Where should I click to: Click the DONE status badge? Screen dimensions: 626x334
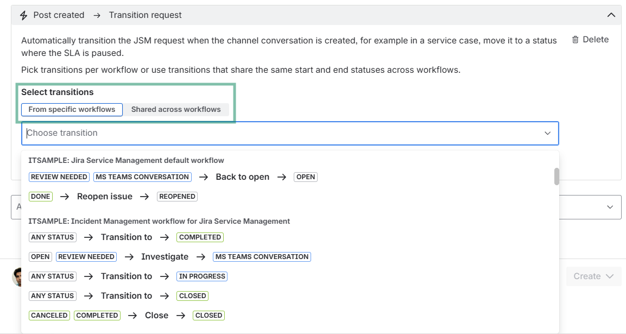pyautogui.click(x=41, y=197)
